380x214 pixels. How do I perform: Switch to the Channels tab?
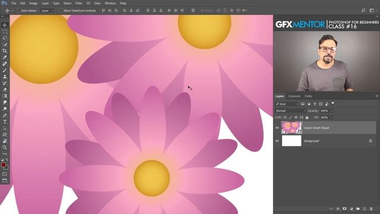pyautogui.click(x=294, y=96)
